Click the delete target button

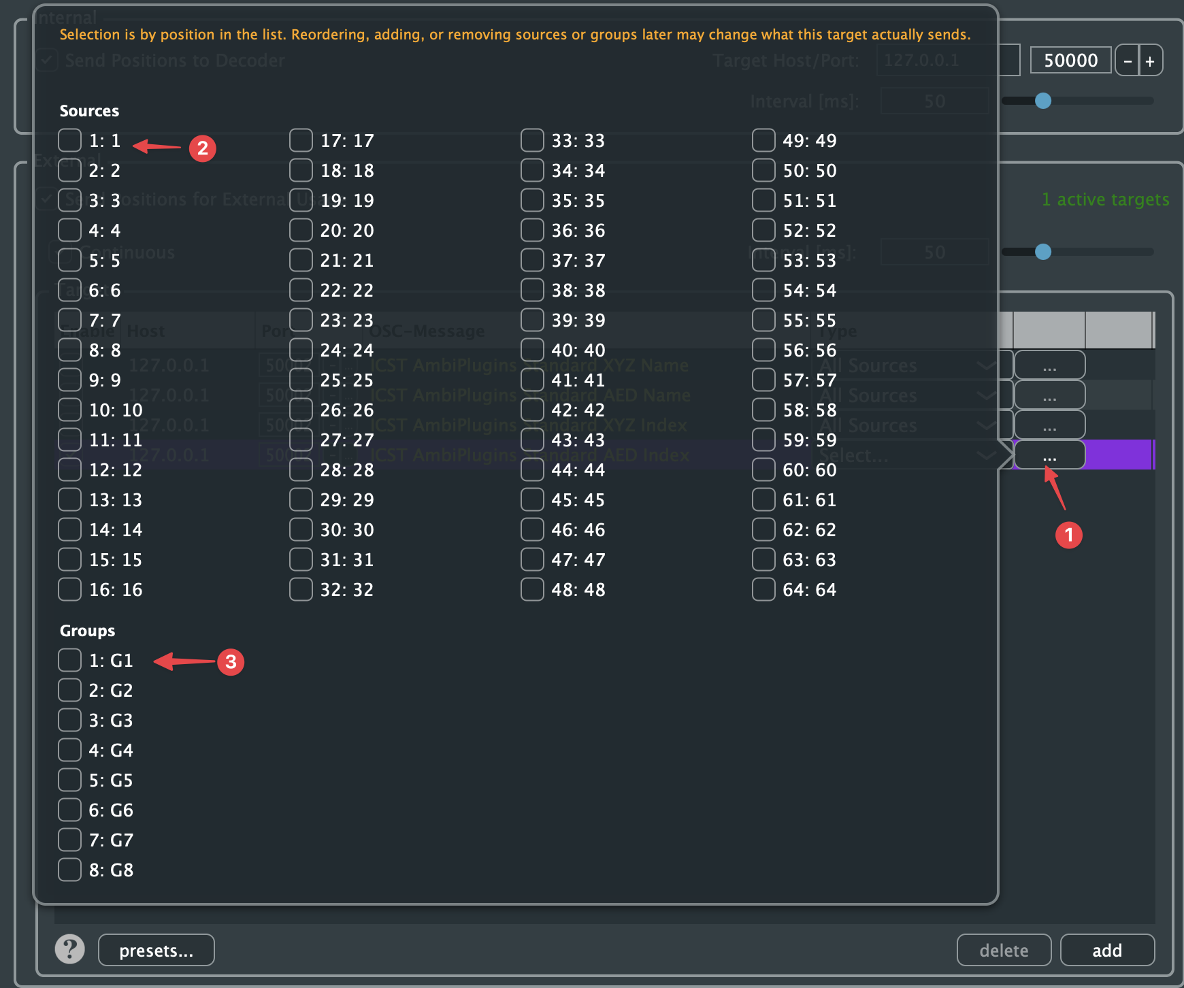coord(1004,950)
